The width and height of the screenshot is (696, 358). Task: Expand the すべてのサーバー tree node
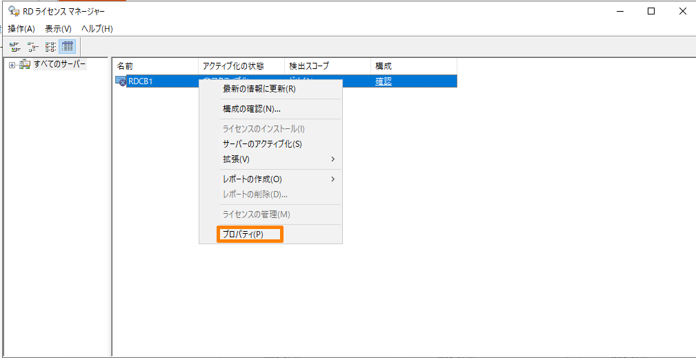[12, 66]
